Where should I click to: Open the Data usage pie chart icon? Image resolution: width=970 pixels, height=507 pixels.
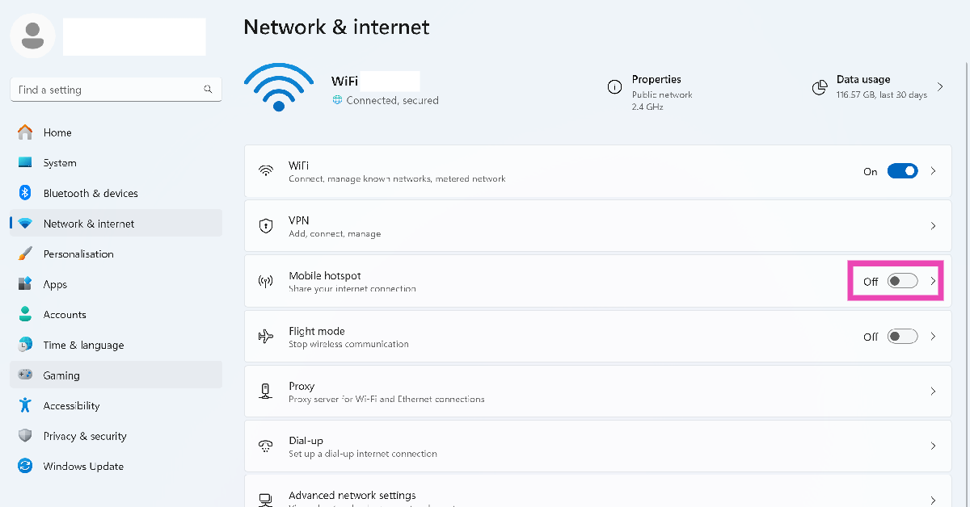(x=820, y=87)
